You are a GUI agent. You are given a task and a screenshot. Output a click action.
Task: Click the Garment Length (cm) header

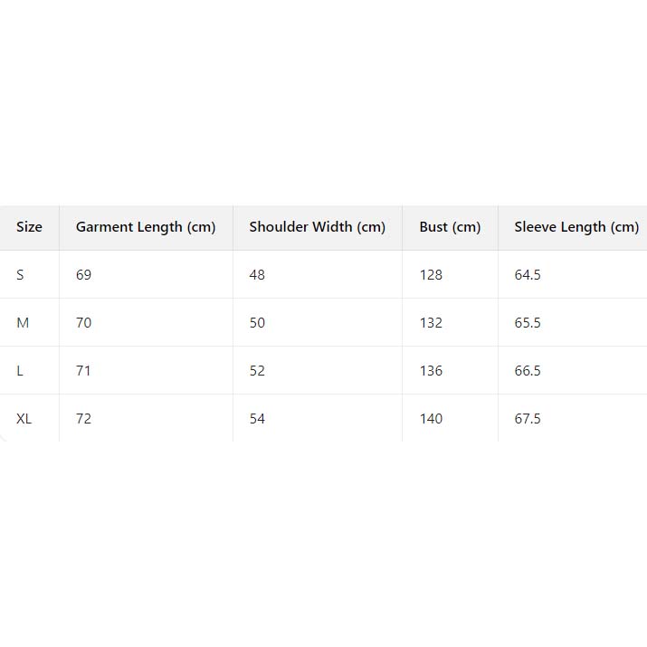point(146,227)
